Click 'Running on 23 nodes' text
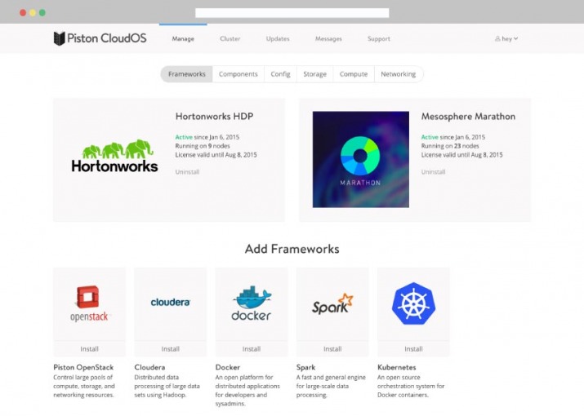584x416 pixels. click(450, 146)
